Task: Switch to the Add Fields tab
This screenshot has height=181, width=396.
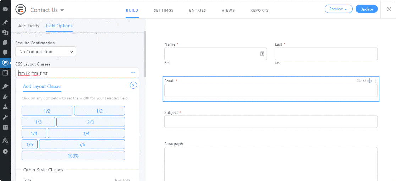Action: click(28, 26)
